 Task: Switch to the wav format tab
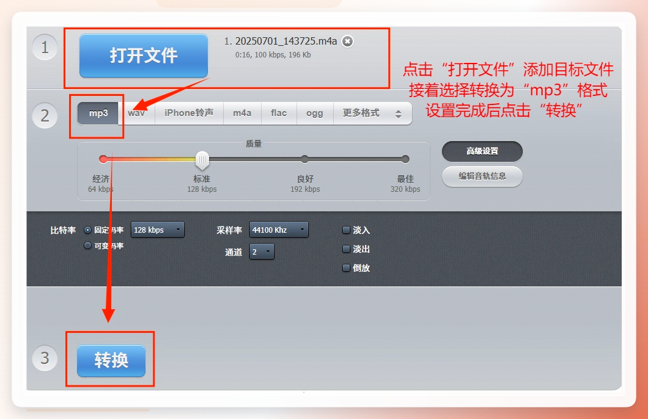click(x=136, y=113)
